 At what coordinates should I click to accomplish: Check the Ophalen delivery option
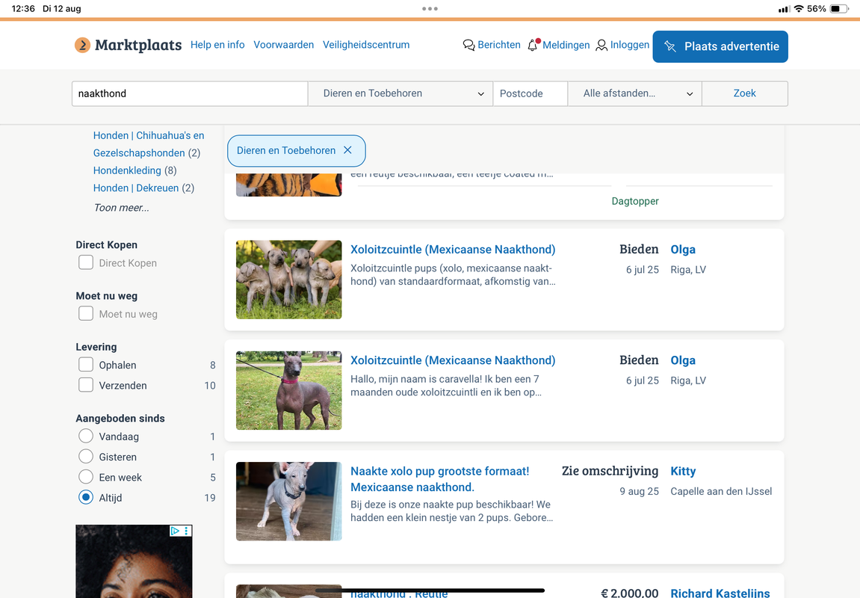tap(86, 364)
